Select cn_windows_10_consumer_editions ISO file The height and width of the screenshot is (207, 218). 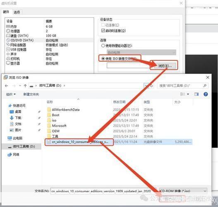[79, 142]
